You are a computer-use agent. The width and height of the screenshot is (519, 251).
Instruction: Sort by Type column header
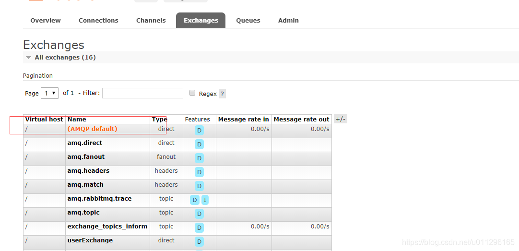[x=160, y=119]
